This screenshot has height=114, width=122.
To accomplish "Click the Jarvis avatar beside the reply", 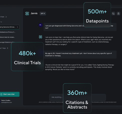I will click(x=41, y=37).
